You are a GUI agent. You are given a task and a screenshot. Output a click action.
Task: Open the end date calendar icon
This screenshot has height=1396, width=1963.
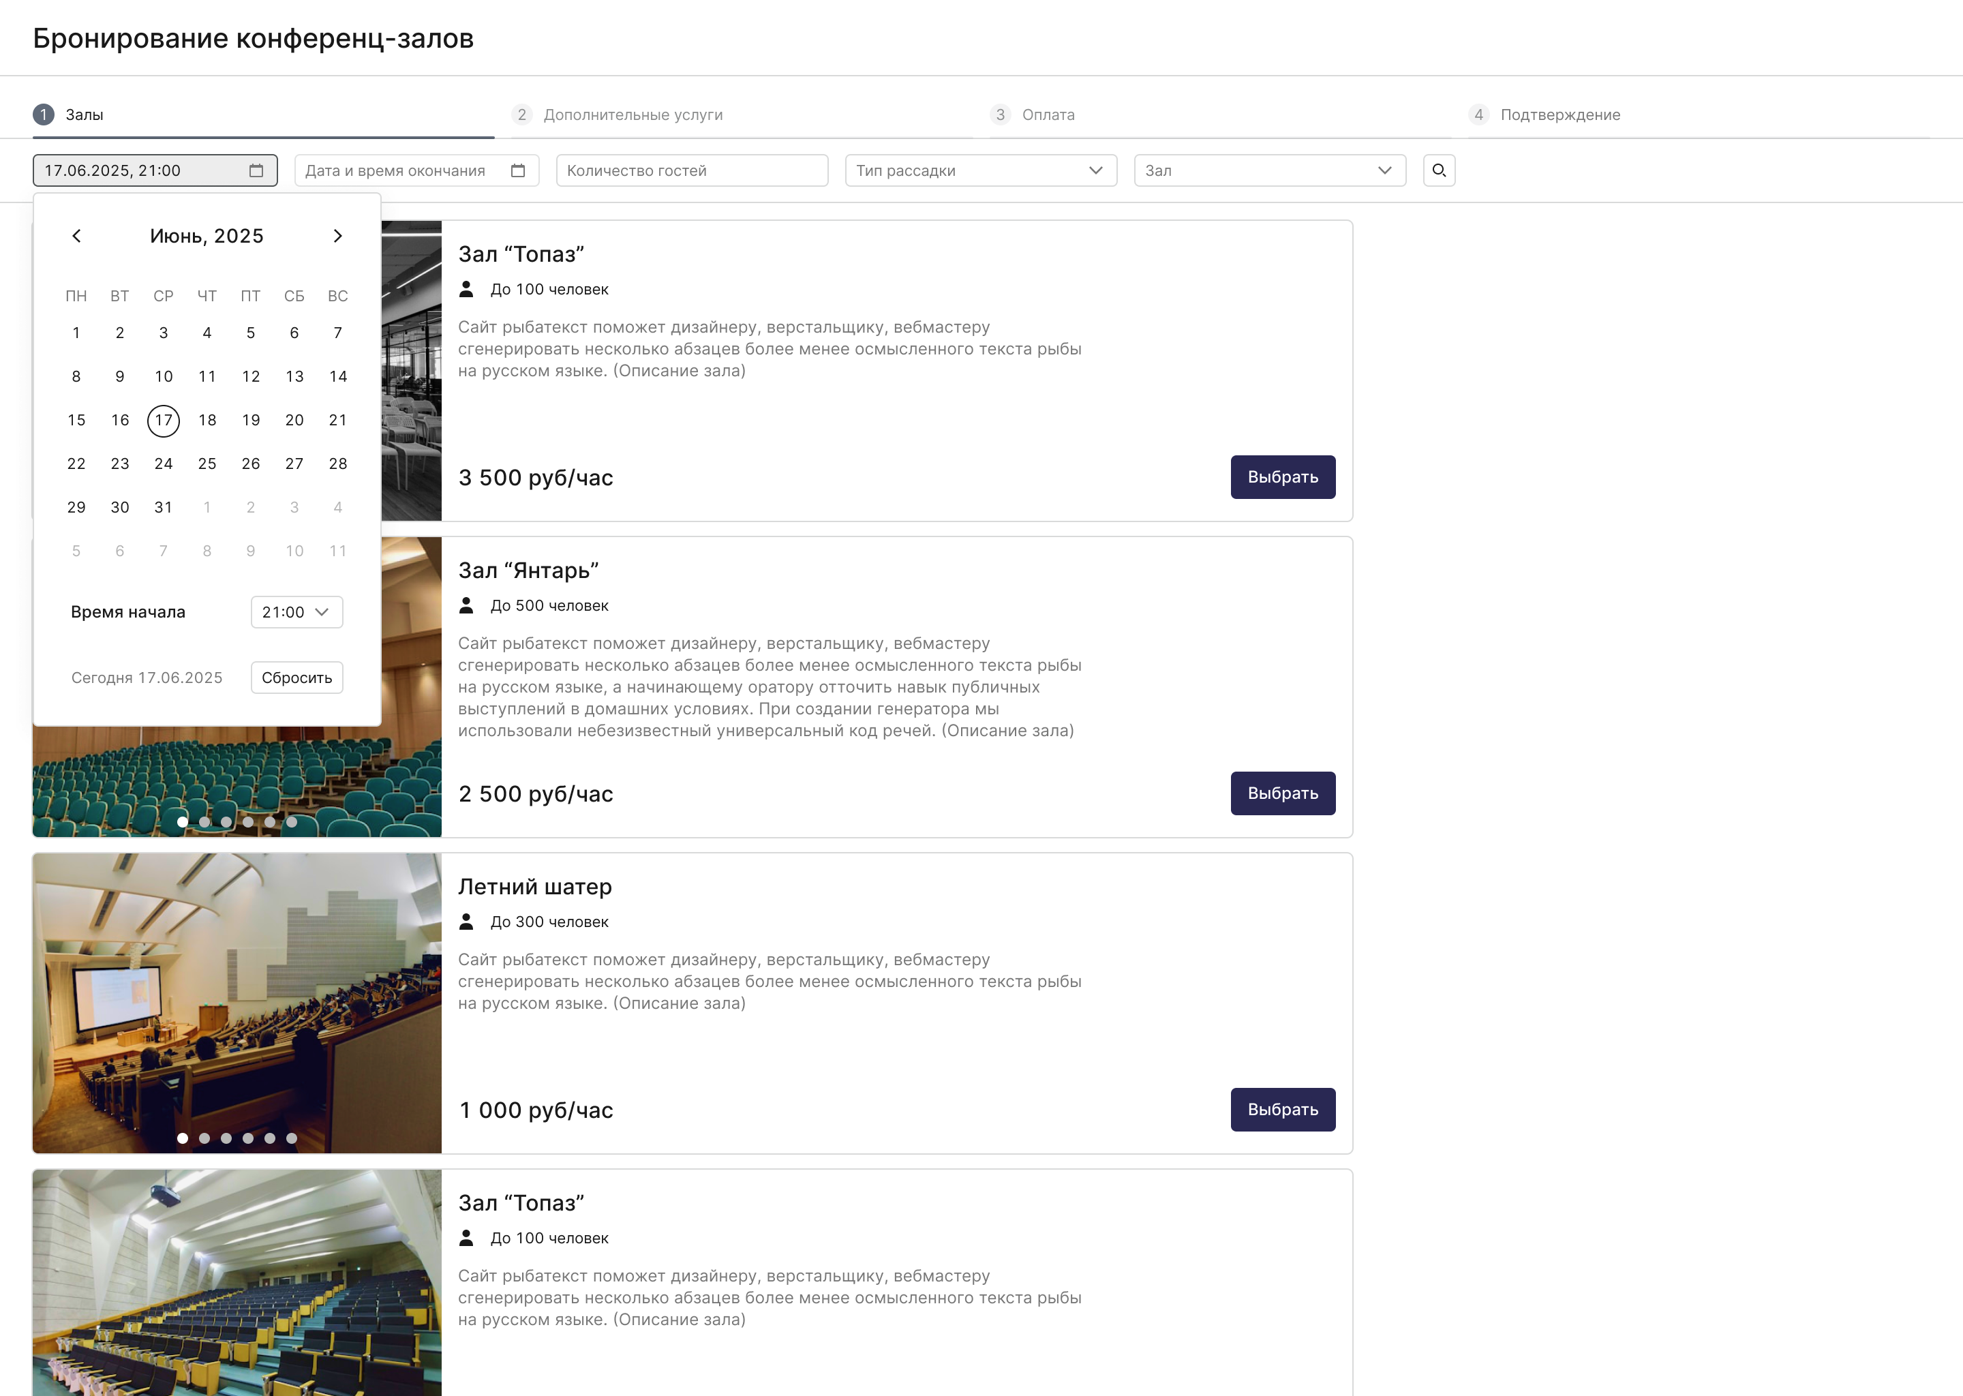(x=517, y=170)
